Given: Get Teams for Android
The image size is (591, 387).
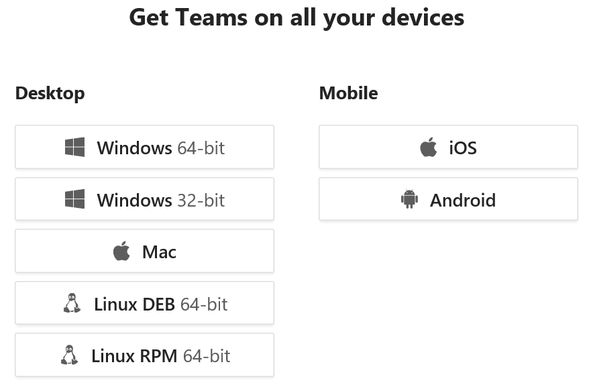Looking at the screenshot, I should [x=448, y=199].
